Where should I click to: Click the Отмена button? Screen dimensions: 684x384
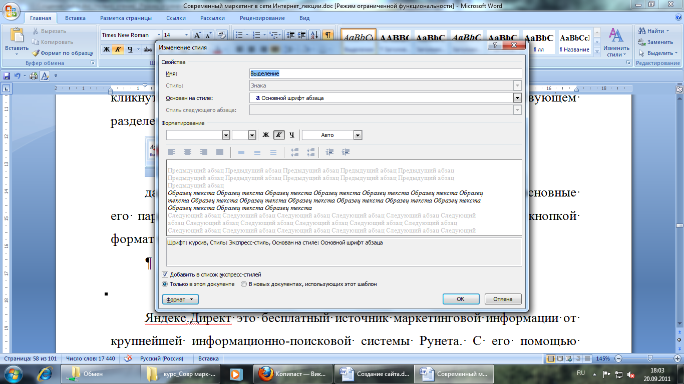point(503,299)
